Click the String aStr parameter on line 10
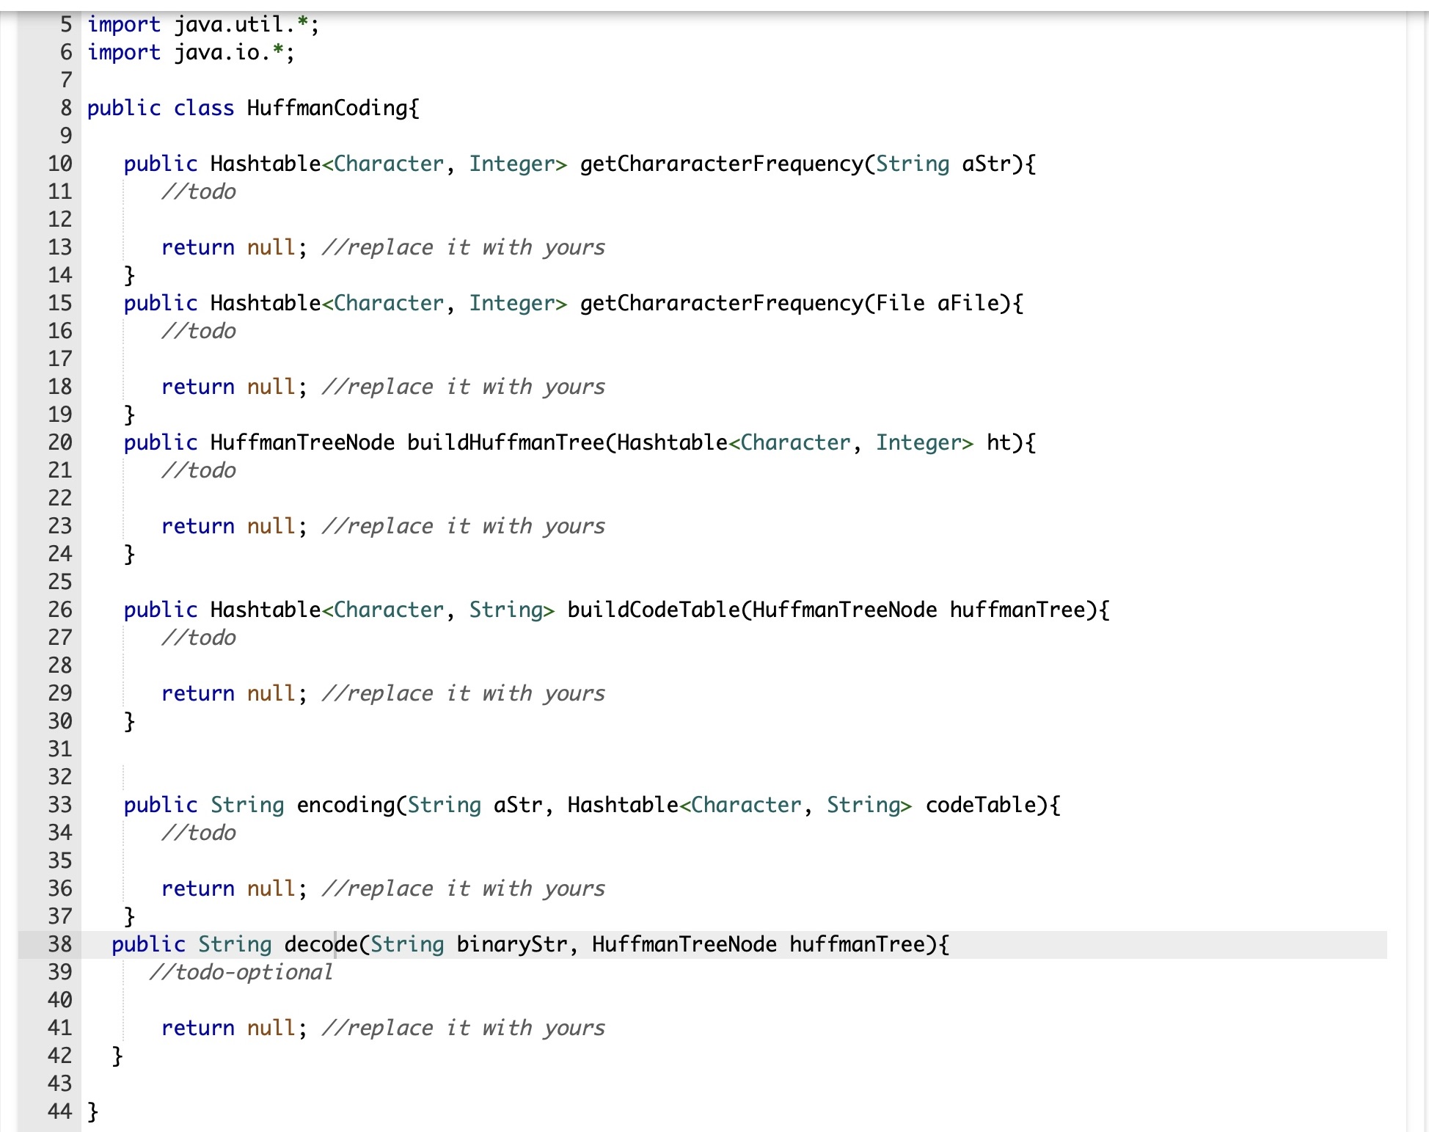This screenshot has height=1132, width=1429. click(x=943, y=164)
